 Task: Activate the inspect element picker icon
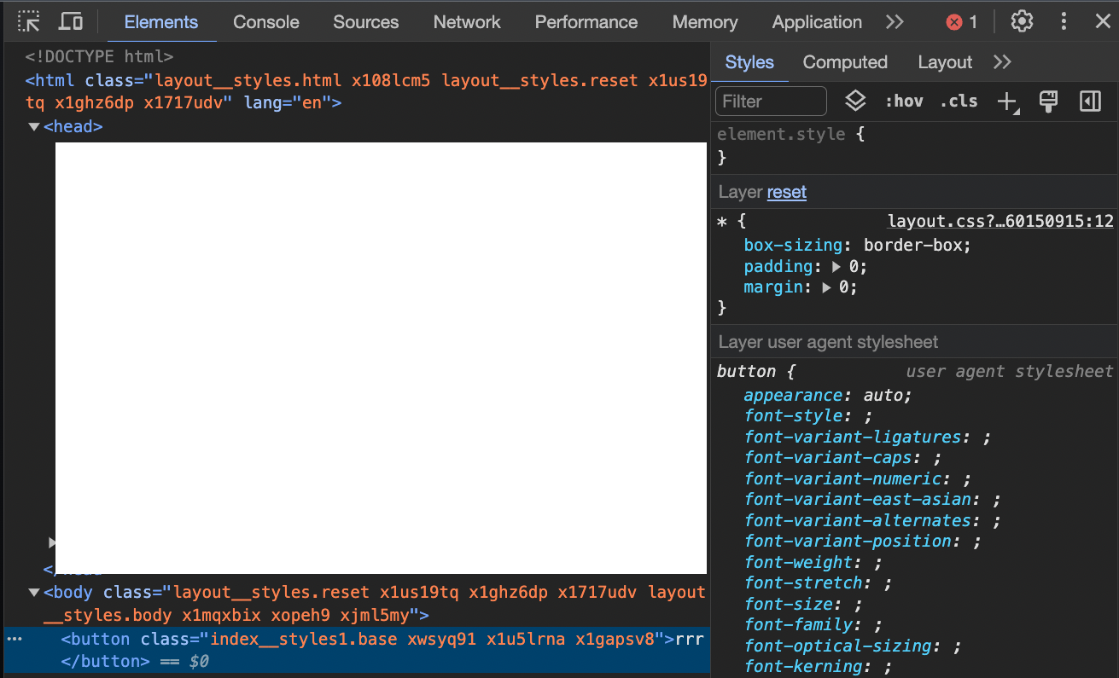29,21
